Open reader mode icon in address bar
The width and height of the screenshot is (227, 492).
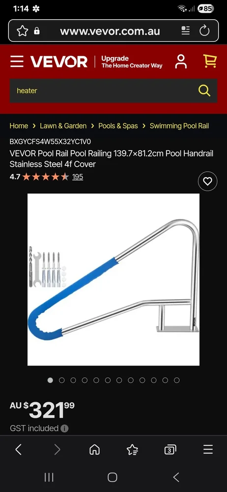tap(186, 31)
